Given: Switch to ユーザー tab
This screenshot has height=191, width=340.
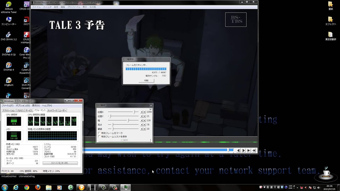Looking at the screenshot, I should point(62,110).
